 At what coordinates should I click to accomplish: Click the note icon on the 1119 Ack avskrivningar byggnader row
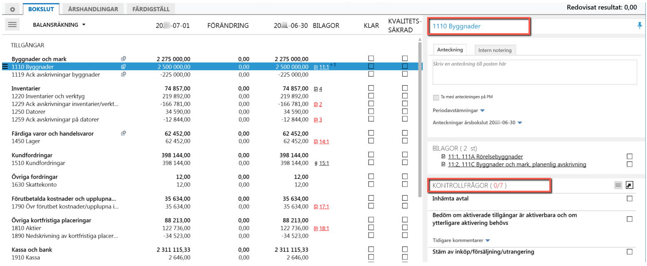[123, 74]
